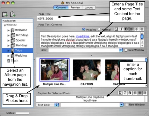
Task: Toggle italic in page text toolbar
Action: [x=122, y=29]
